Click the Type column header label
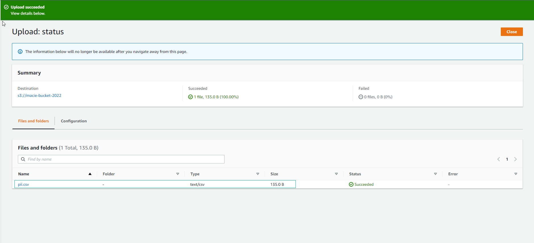 point(195,174)
